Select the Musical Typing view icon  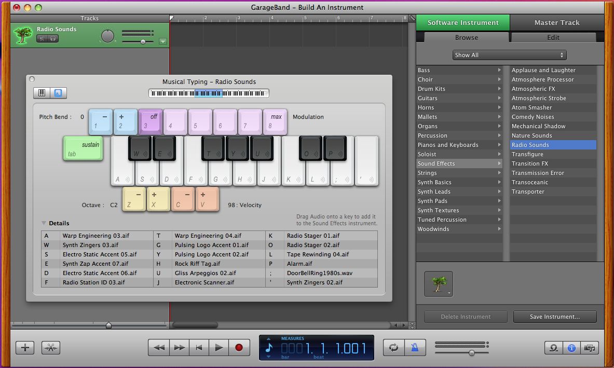click(x=58, y=93)
